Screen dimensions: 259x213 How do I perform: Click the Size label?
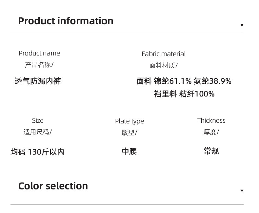pyautogui.click(x=38, y=120)
